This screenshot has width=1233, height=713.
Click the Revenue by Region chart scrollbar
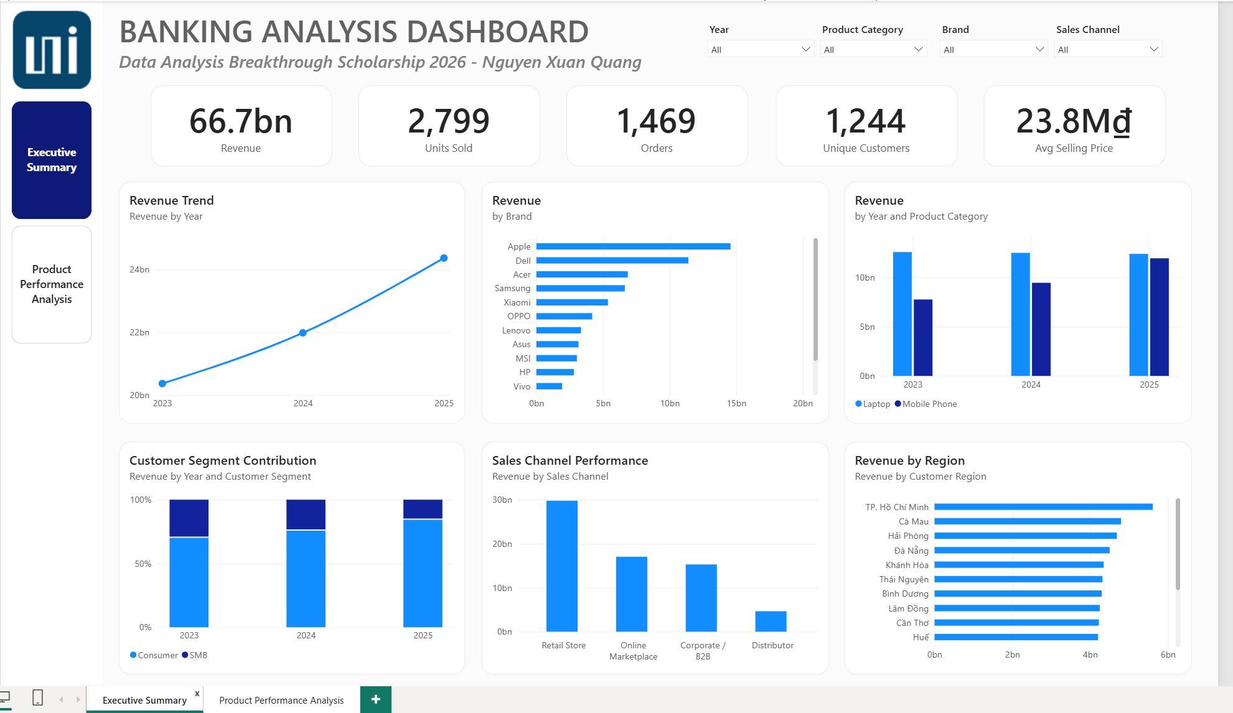point(1178,544)
